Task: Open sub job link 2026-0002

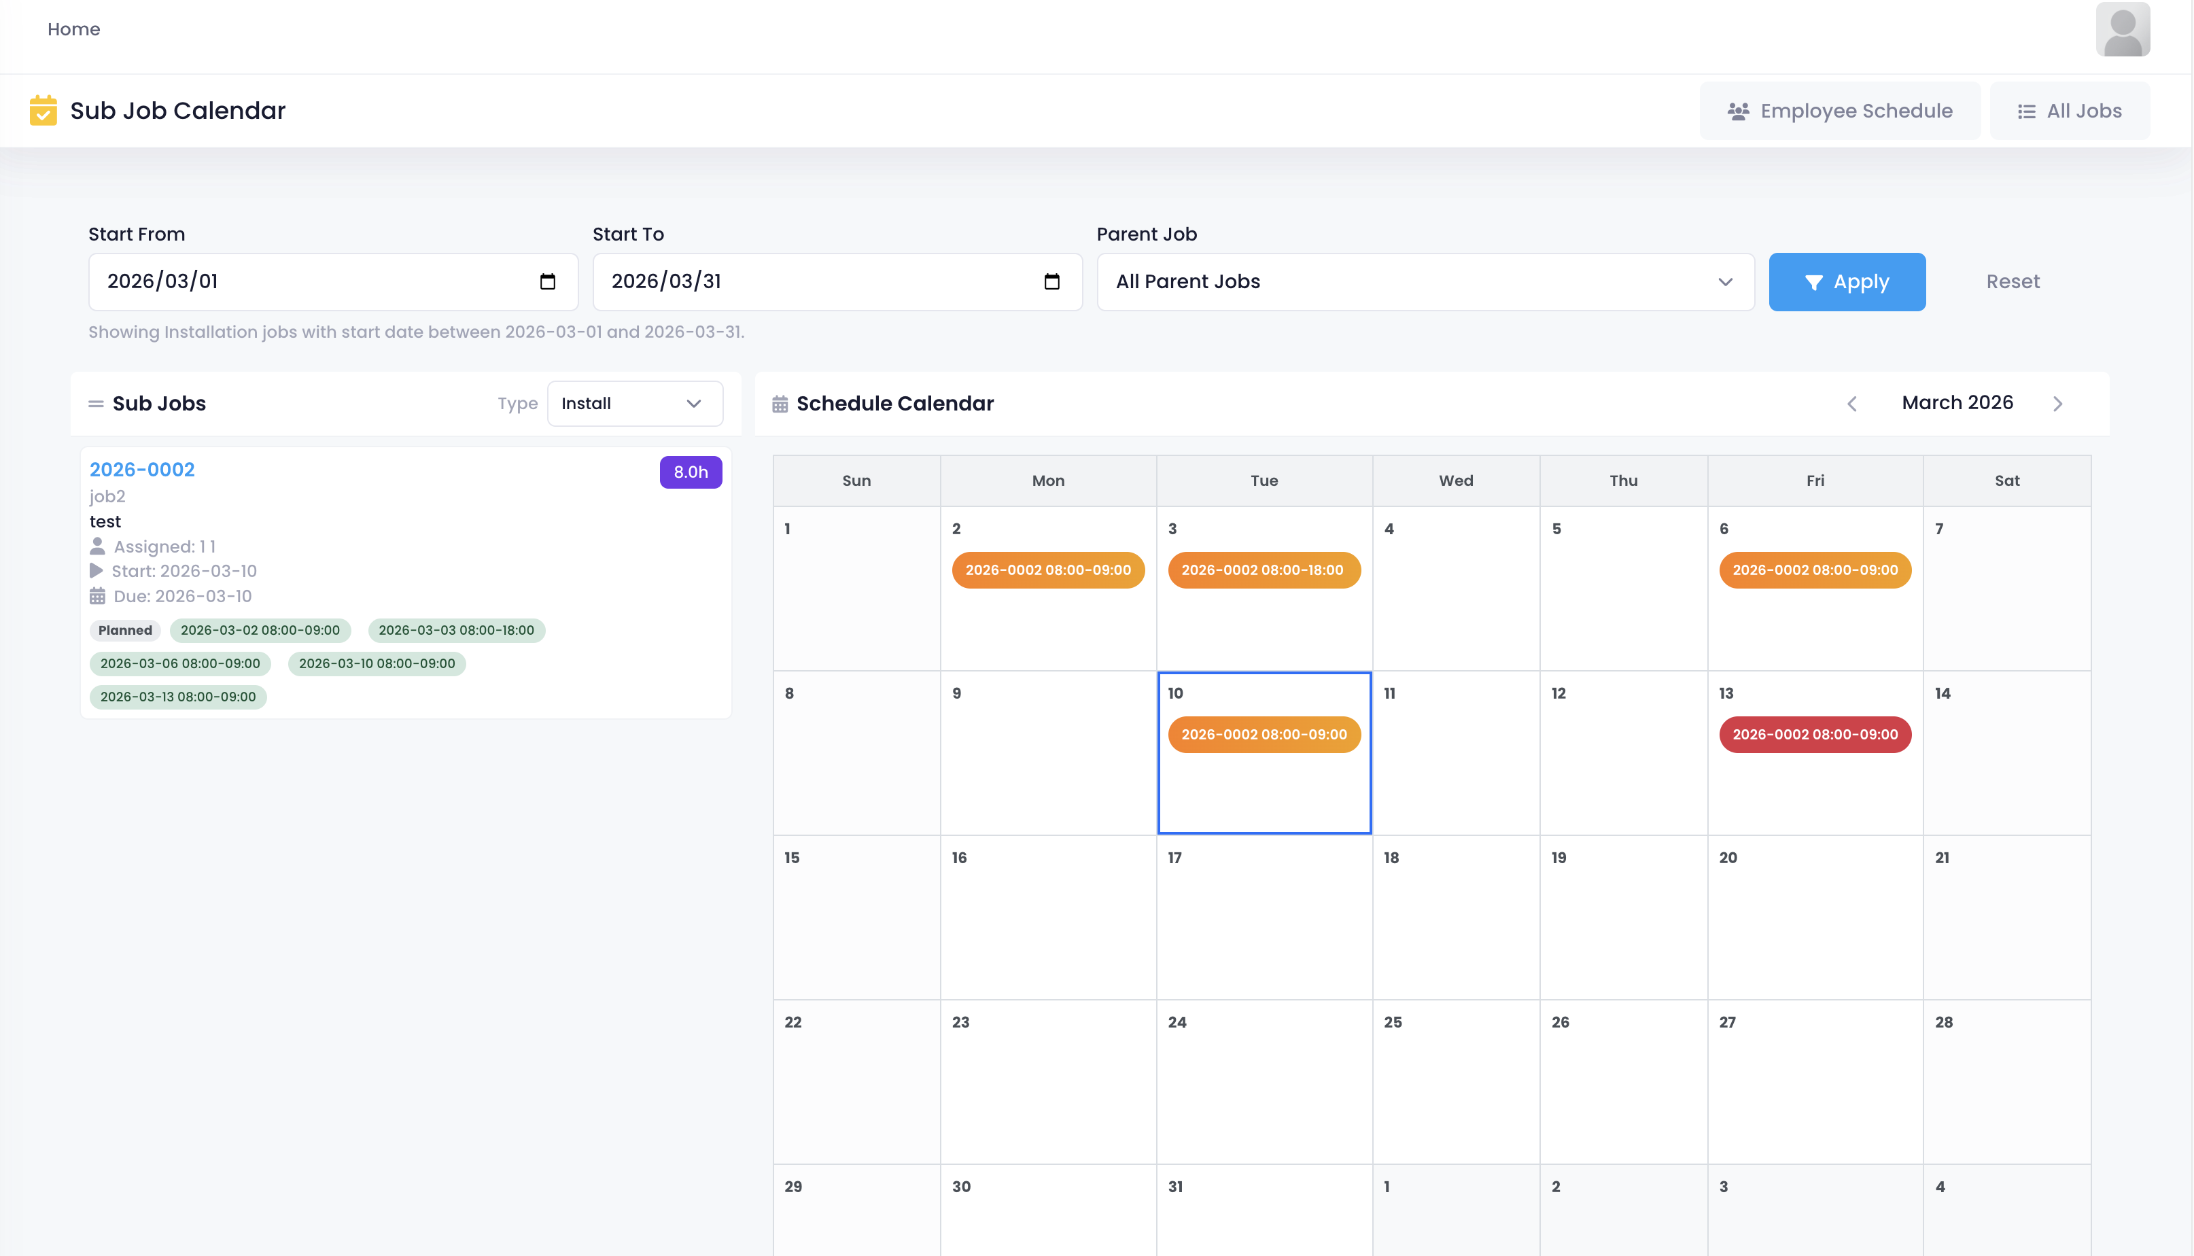Action: click(142, 469)
